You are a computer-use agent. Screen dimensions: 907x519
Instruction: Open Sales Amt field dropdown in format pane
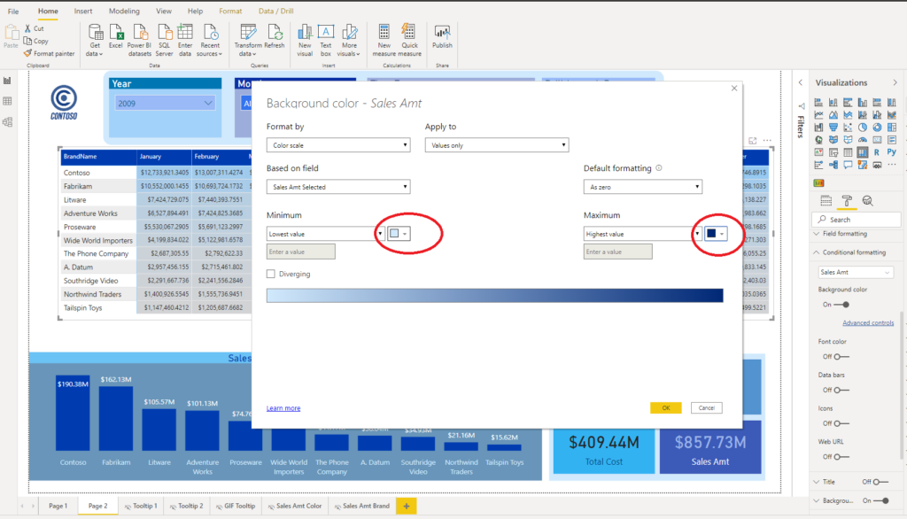(856, 272)
